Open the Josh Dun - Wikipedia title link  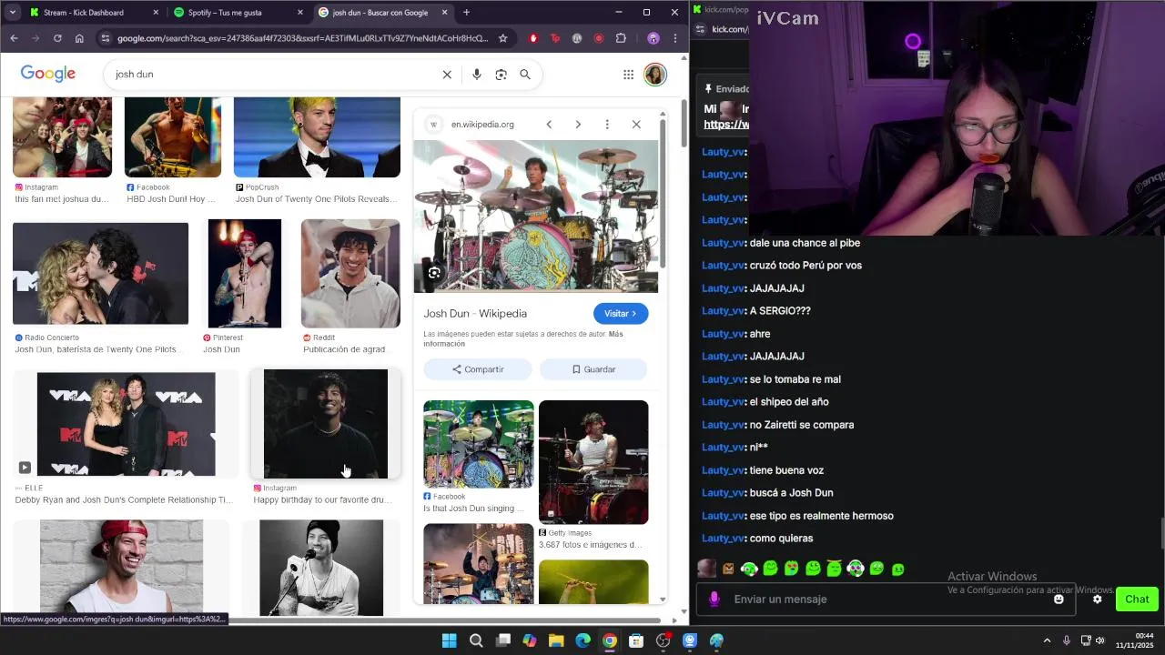tap(475, 314)
